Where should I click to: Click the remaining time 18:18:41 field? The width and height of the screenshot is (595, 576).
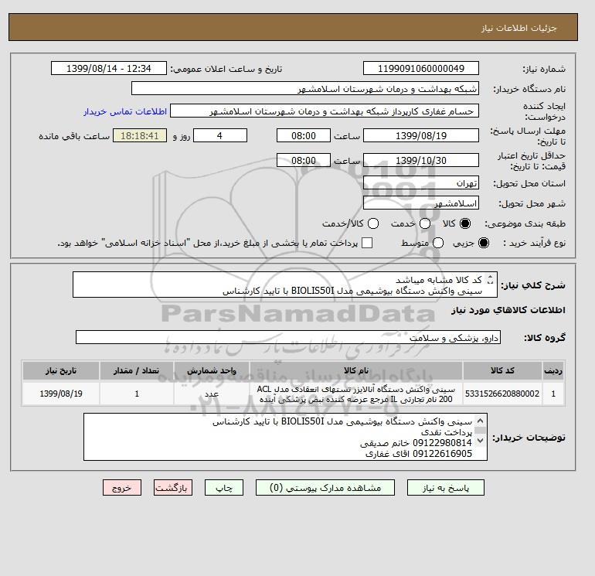[140, 135]
